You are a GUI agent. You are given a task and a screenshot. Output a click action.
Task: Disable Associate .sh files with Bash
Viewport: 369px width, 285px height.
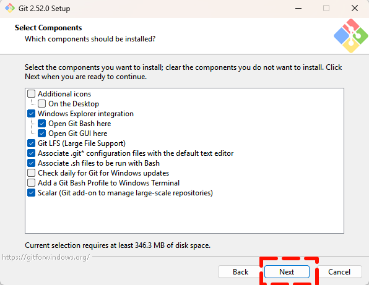click(x=32, y=163)
